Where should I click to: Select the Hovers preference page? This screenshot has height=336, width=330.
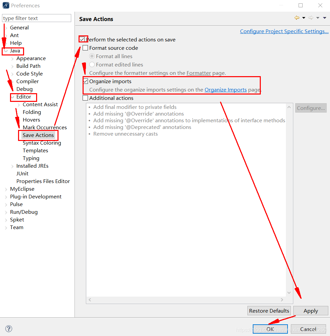31,120
